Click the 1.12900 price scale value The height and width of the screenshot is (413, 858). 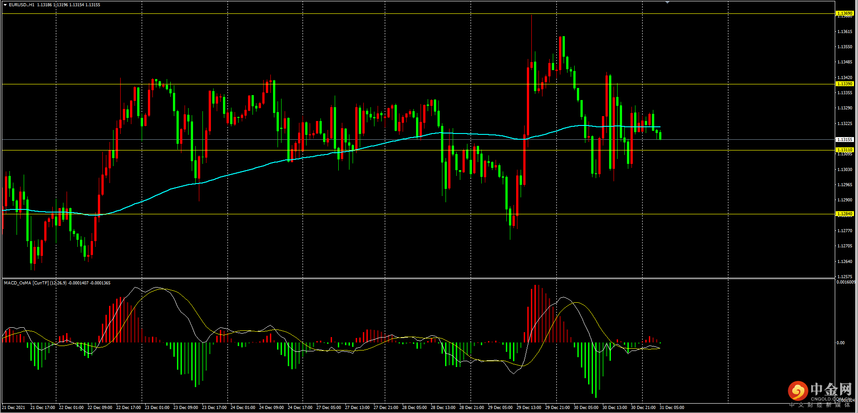(845, 200)
